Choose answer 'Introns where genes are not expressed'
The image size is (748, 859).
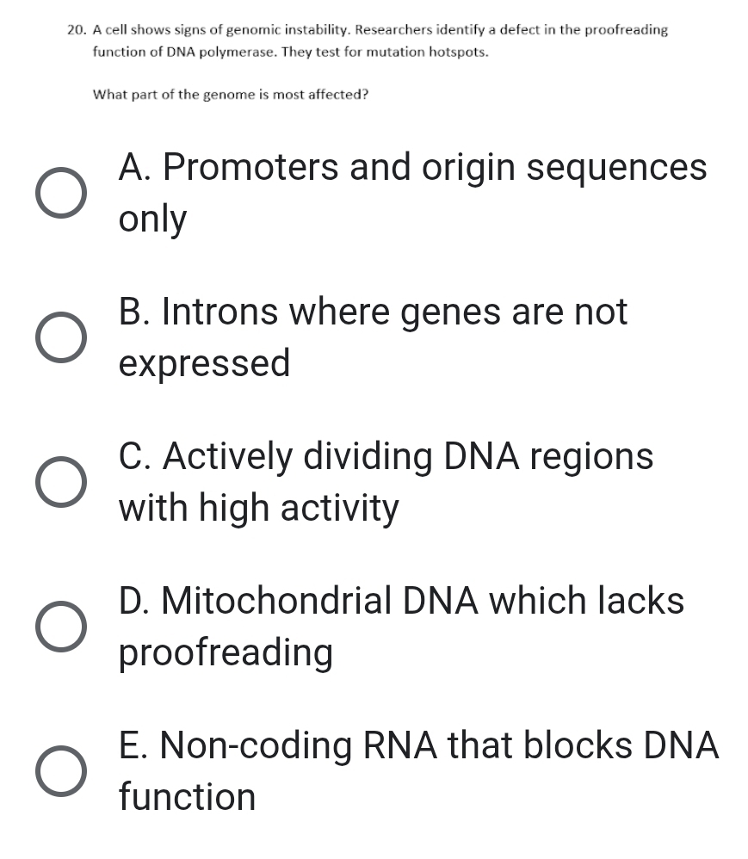click(x=374, y=337)
